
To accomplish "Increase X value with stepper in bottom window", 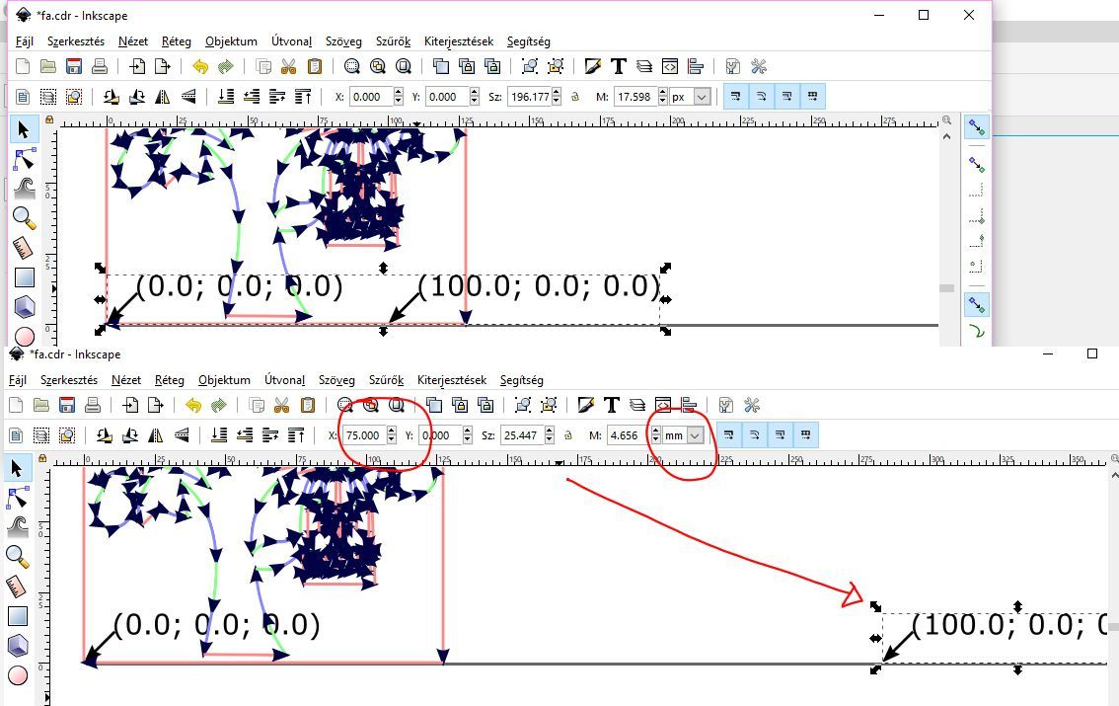I will click(392, 431).
